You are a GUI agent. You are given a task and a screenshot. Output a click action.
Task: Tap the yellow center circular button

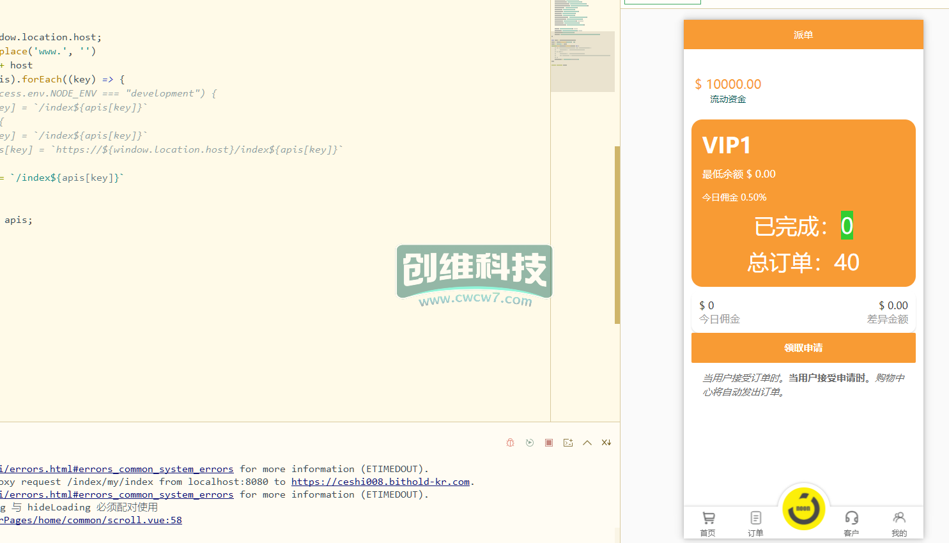804,509
